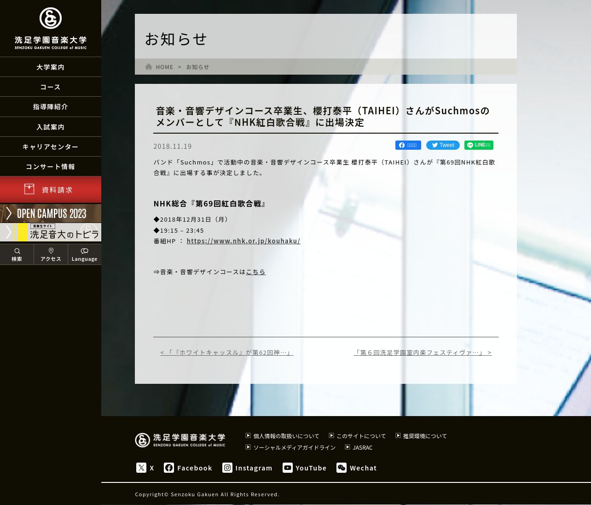
Task: Click the YouTube text label in footer
Action: click(x=311, y=468)
